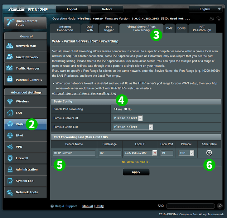Open the Utility link
This screenshot has width=227, height=218.
[x=99, y=206]
